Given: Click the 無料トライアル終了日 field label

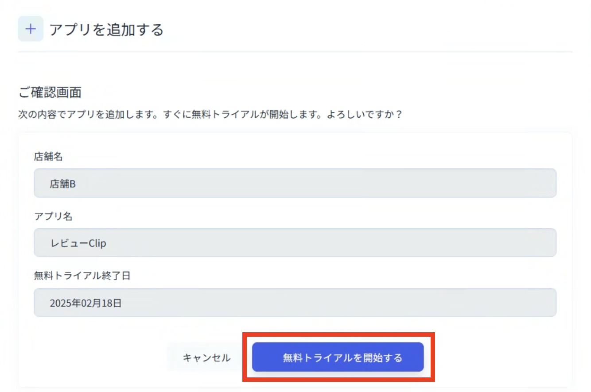Looking at the screenshot, I should [x=82, y=276].
